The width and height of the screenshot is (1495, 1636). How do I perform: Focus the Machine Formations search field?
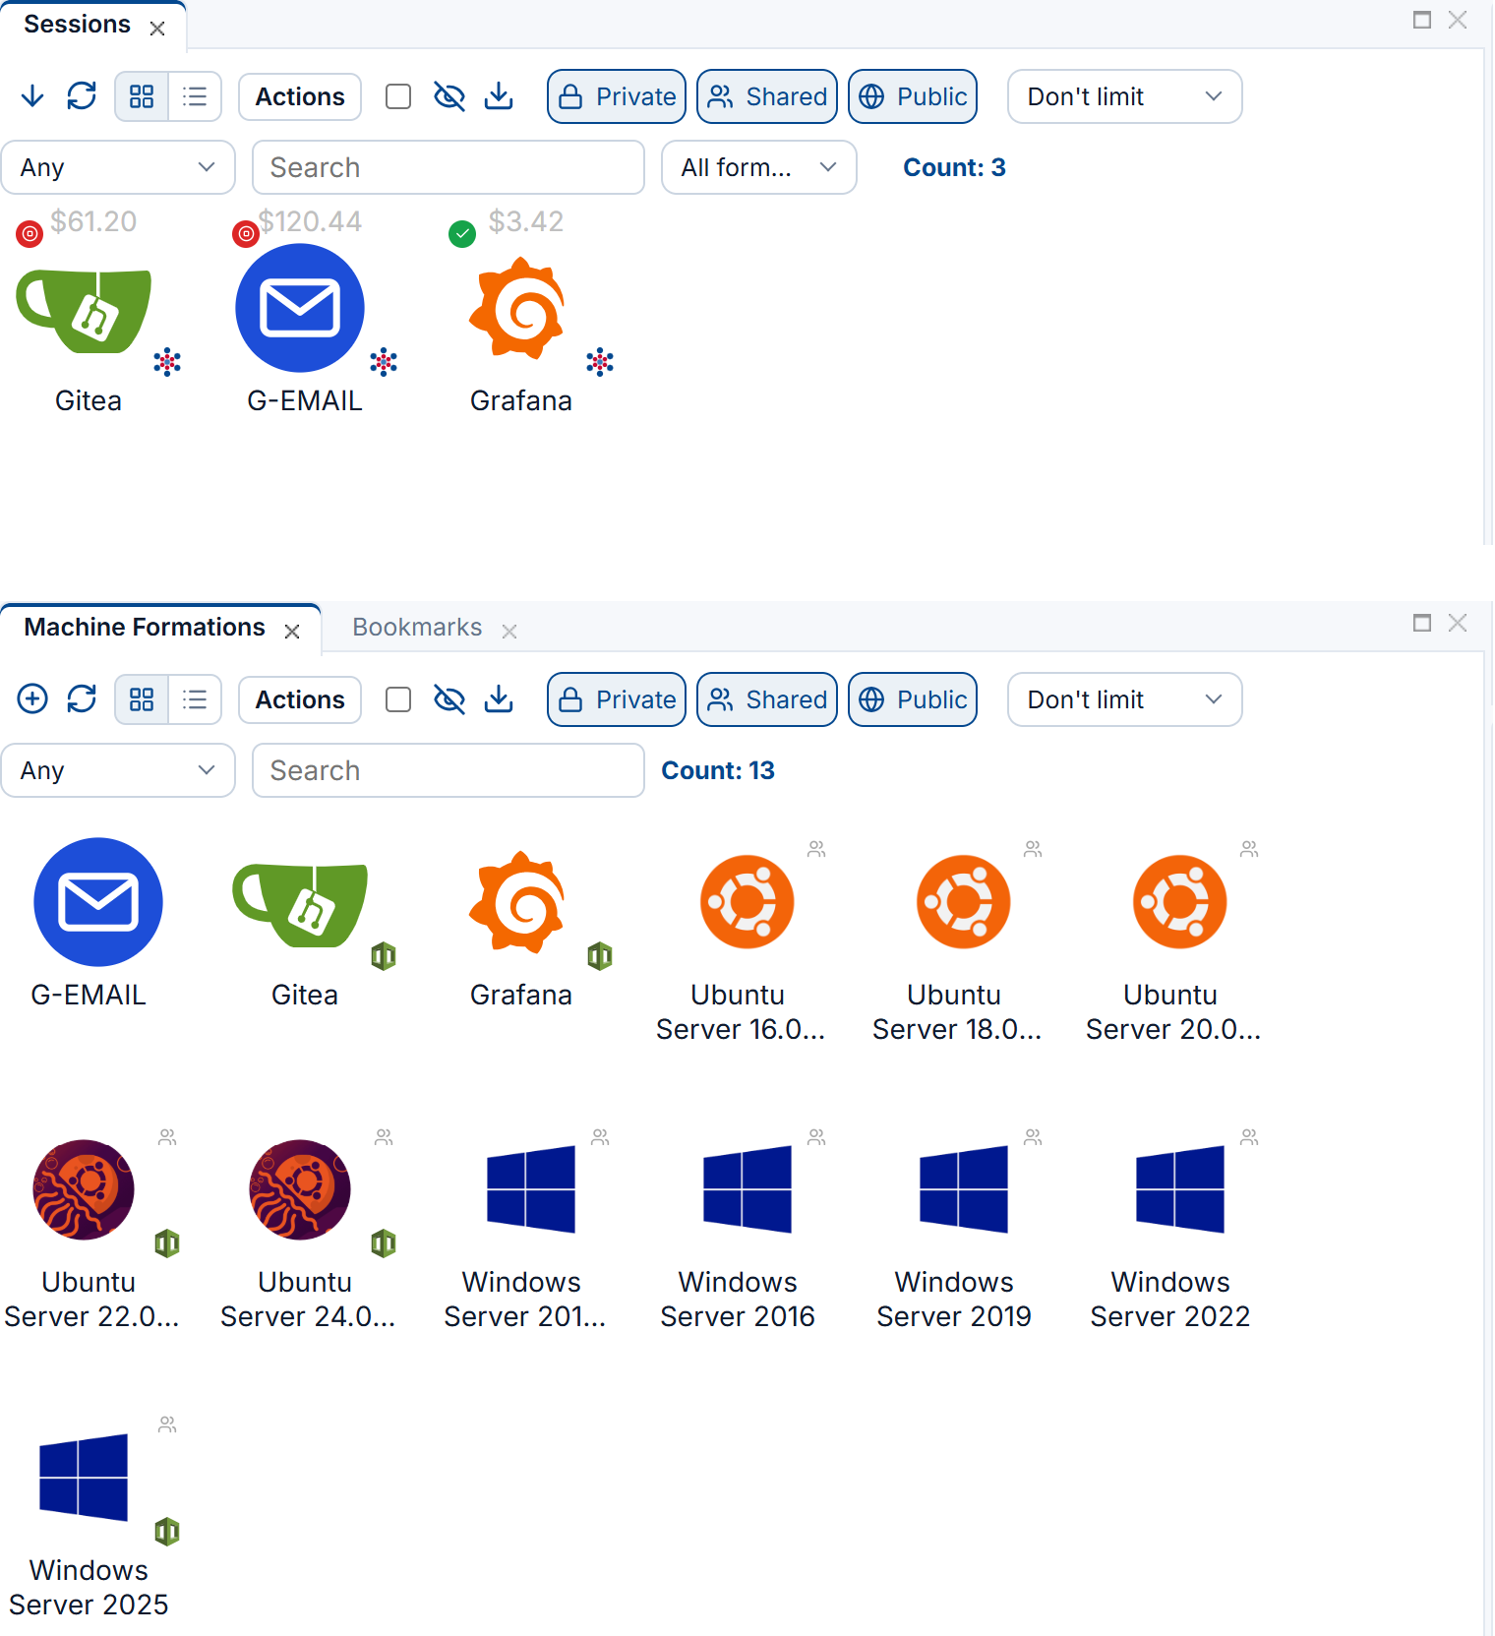coord(448,770)
